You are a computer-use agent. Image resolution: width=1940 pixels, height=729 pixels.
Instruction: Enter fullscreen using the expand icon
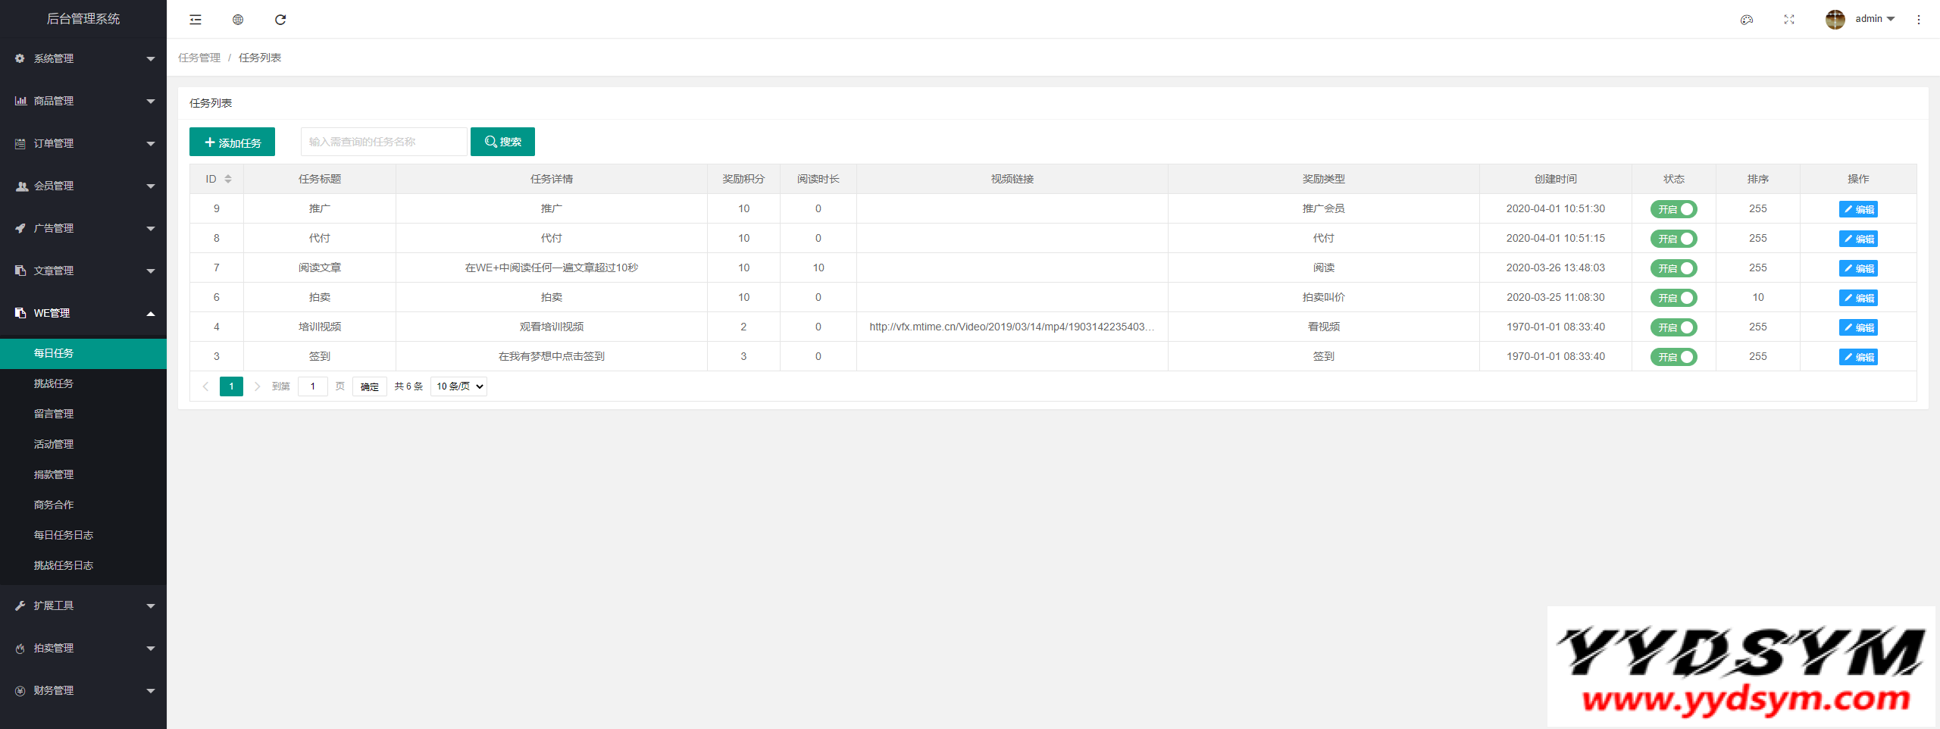(1789, 20)
